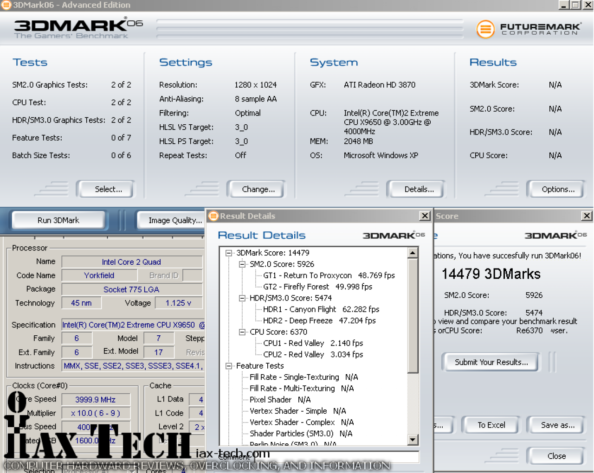
Task: Click the Futuremark Corporation logo icon
Action: click(485, 29)
